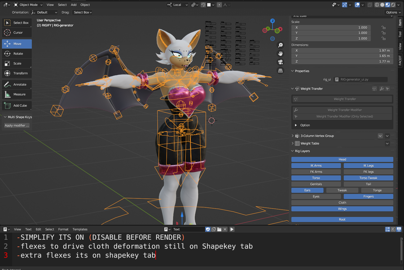404x270 pixels.
Task: Open the Local transform orientation dropdown
Action: [177, 5]
